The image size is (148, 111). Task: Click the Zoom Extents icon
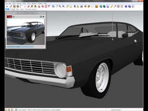[63, 6]
